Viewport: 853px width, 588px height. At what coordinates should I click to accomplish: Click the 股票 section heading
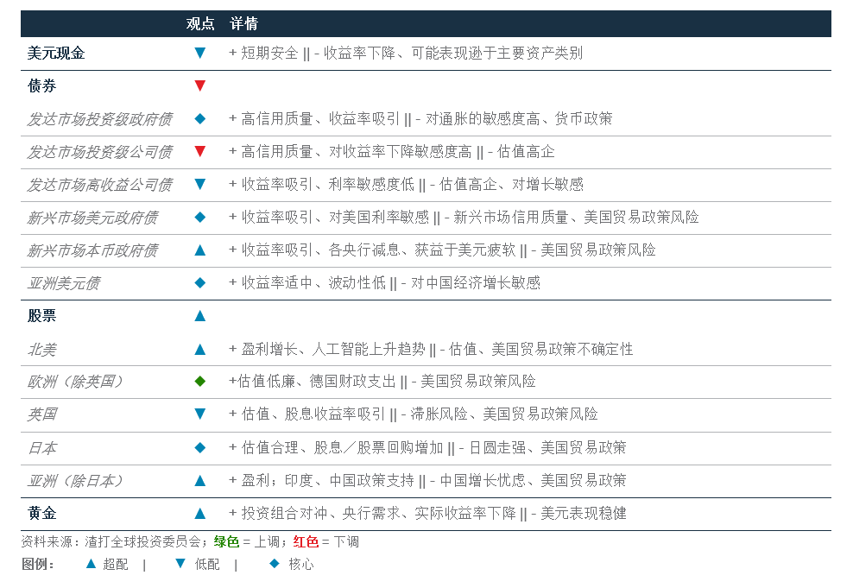[x=41, y=316]
